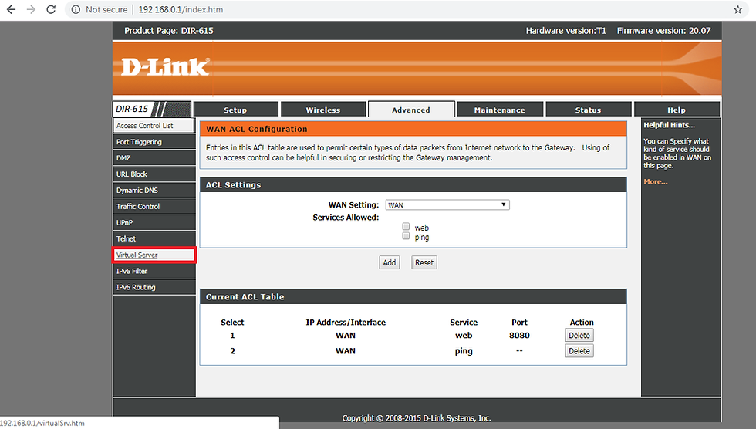Screen dimensions: 756x429
Task: Open UPnP sidebar item
Action: (154, 223)
